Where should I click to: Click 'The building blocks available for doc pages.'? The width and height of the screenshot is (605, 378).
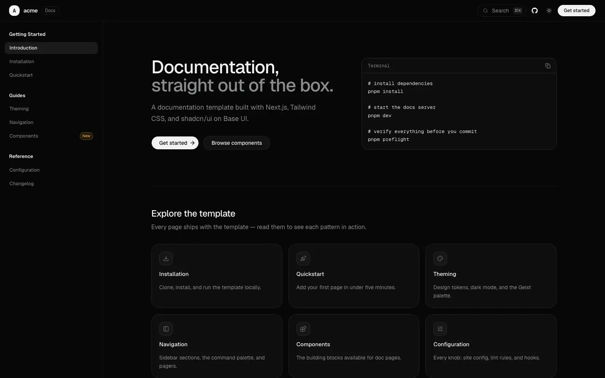pyautogui.click(x=349, y=358)
